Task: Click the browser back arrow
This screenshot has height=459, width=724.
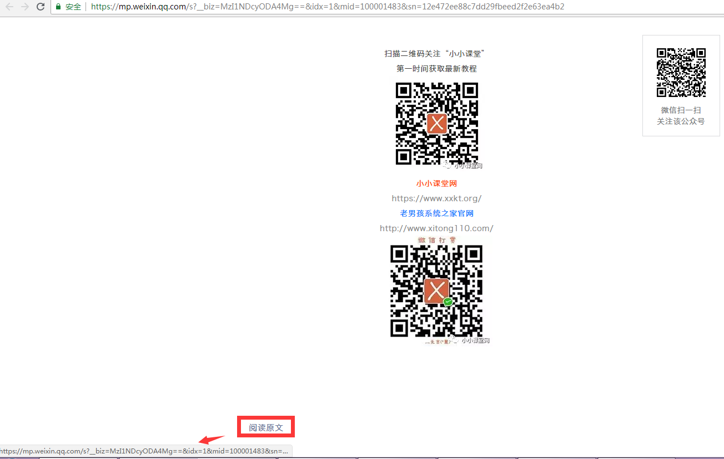Action: (9, 7)
